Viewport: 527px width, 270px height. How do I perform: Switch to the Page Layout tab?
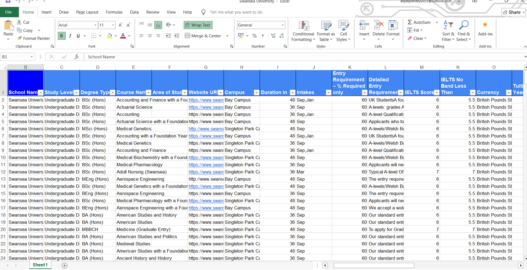87,12
